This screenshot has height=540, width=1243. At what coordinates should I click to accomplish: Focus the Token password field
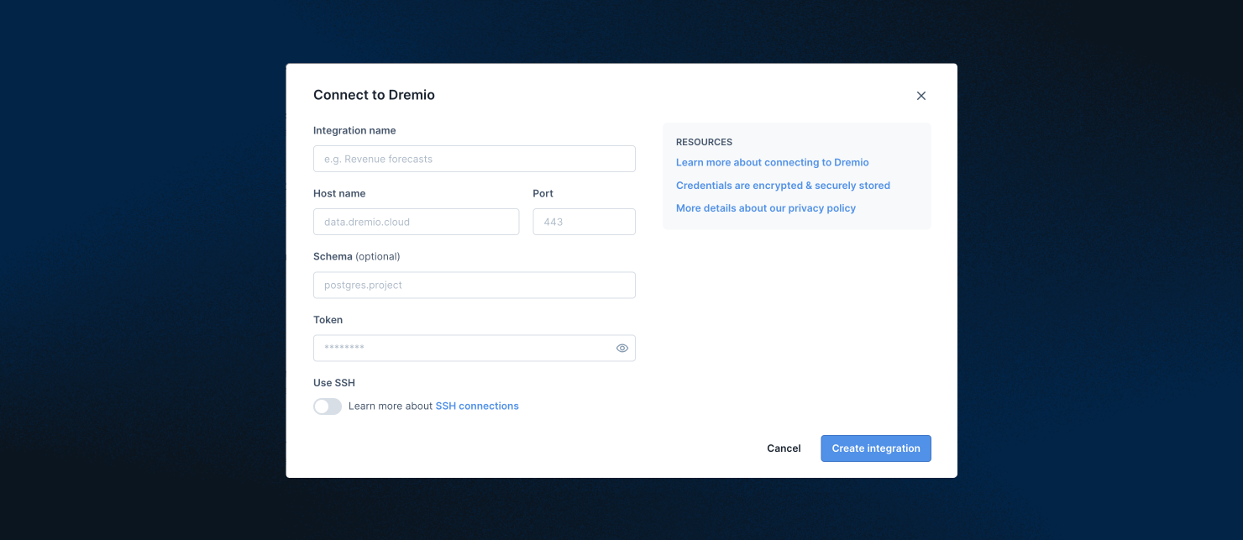pos(474,348)
